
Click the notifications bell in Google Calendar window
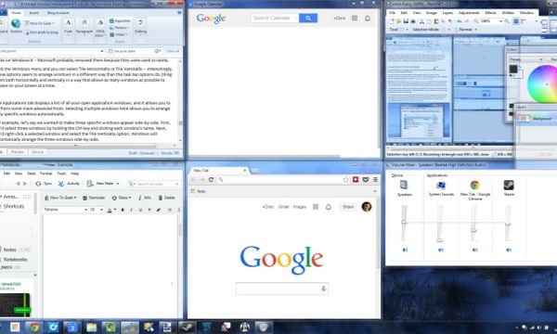368,18
